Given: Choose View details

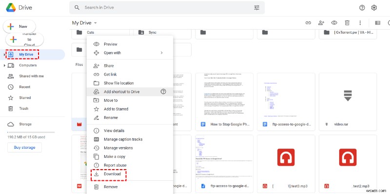Looking at the screenshot, I should pos(130,131).
